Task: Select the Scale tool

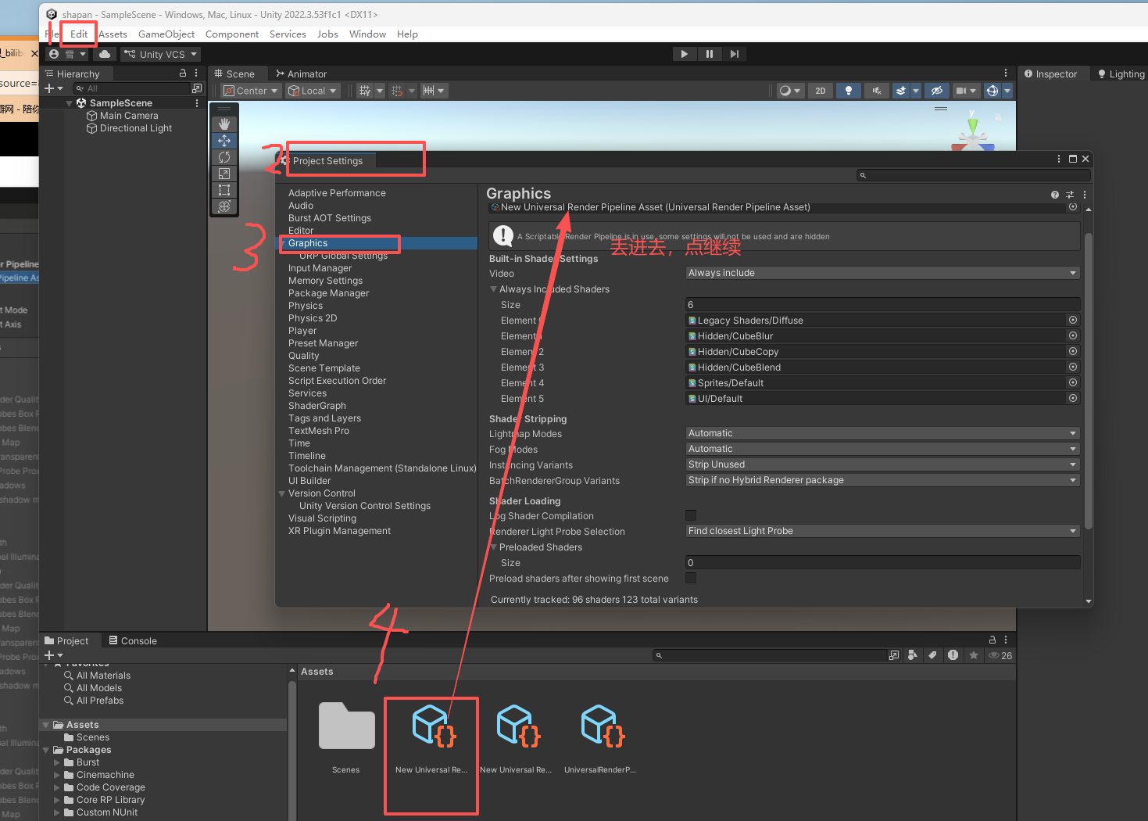Action: (224, 174)
